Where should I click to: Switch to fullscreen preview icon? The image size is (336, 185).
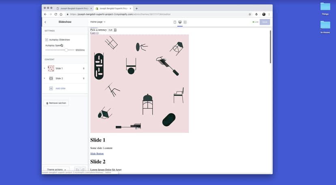coord(185,22)
